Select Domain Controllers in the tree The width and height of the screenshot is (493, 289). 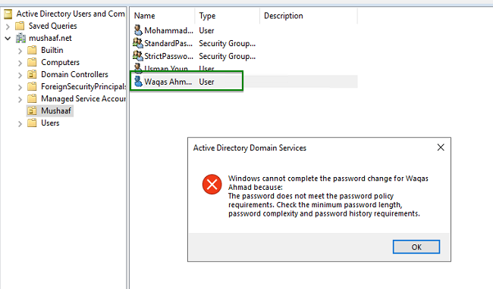74,74
